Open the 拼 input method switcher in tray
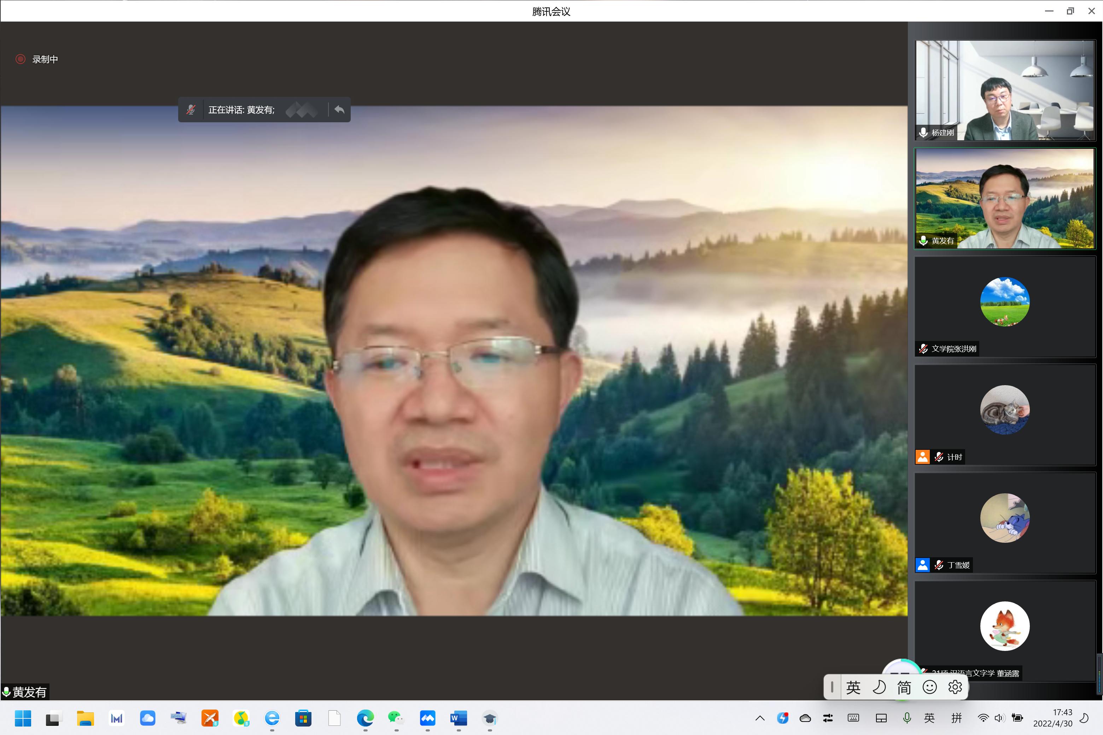 pos(956,718)
